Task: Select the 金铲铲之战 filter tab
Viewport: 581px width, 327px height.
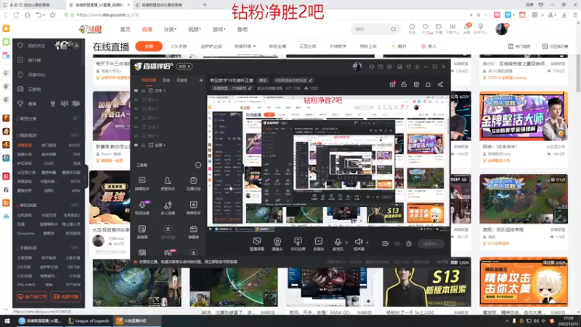Action: 211,47
